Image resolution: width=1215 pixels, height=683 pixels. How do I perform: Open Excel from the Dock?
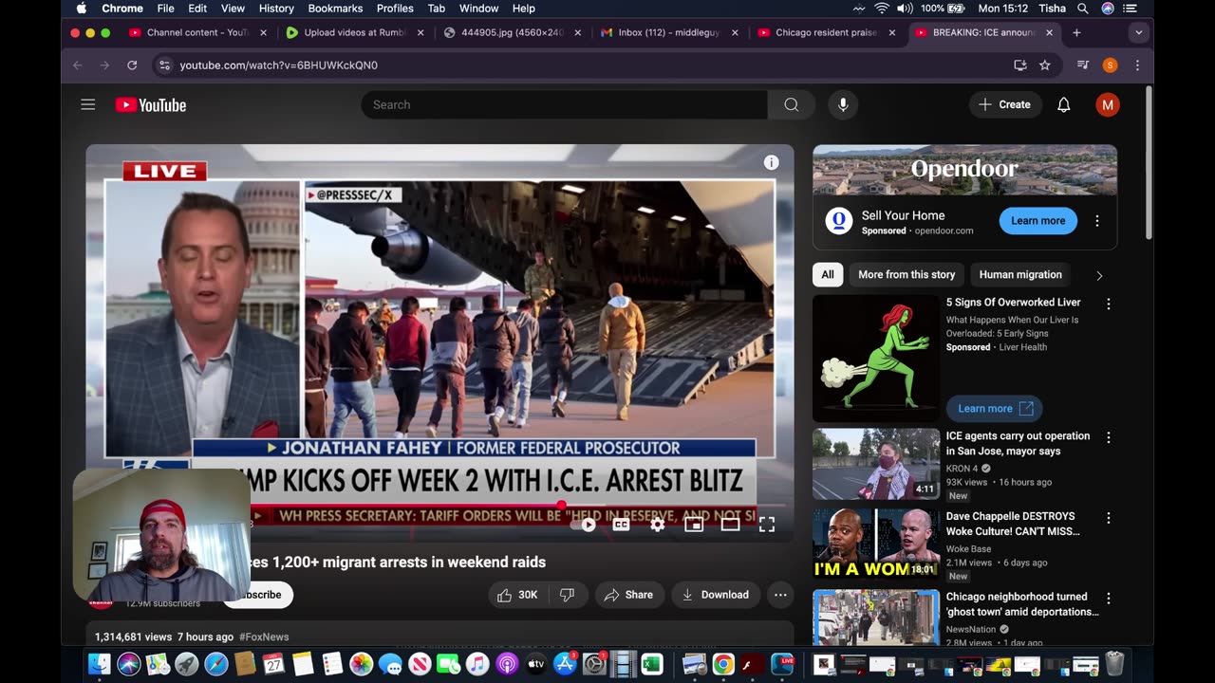pos(651,664)
